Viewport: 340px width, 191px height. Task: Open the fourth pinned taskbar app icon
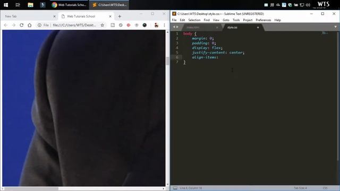[42, 5]
